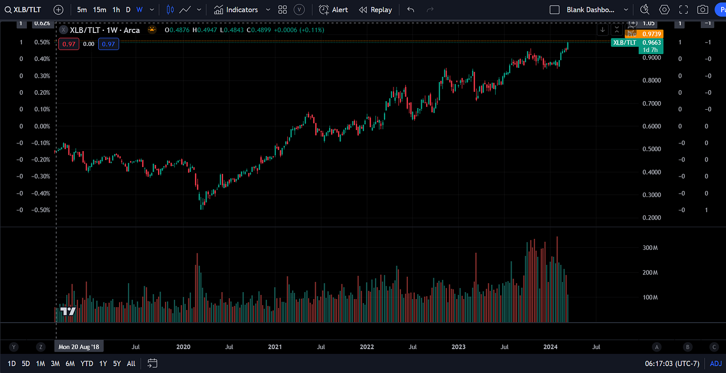The height and width of the screenshot is (373, 726).
Task: Select the 1D date range
Action: (x=12, y=364)
